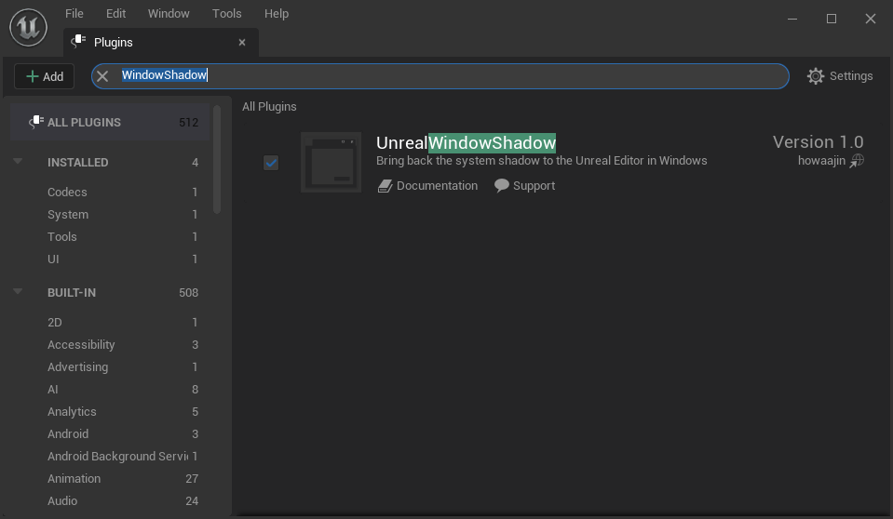Maximize the editor window
Screen dimensions: 893x519
(x=832, y=19)
